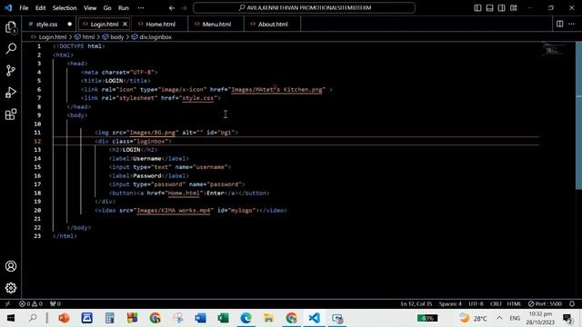Switch to the About.html tab
Image resolution: width=582 pixels, height=327 pixels.
click(273, 25)
